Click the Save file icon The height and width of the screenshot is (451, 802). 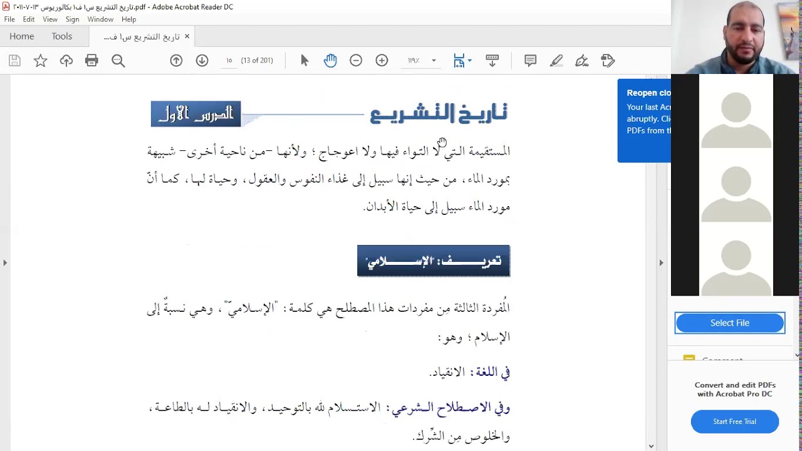click(x=15, y=61)
